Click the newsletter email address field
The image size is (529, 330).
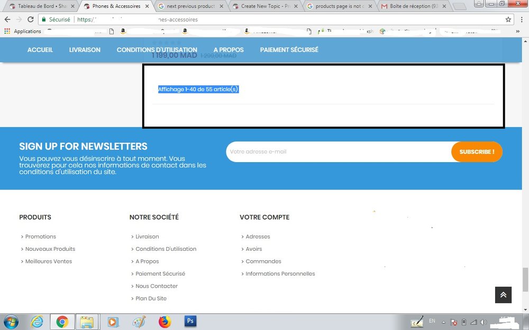click(x=339, y=152)
